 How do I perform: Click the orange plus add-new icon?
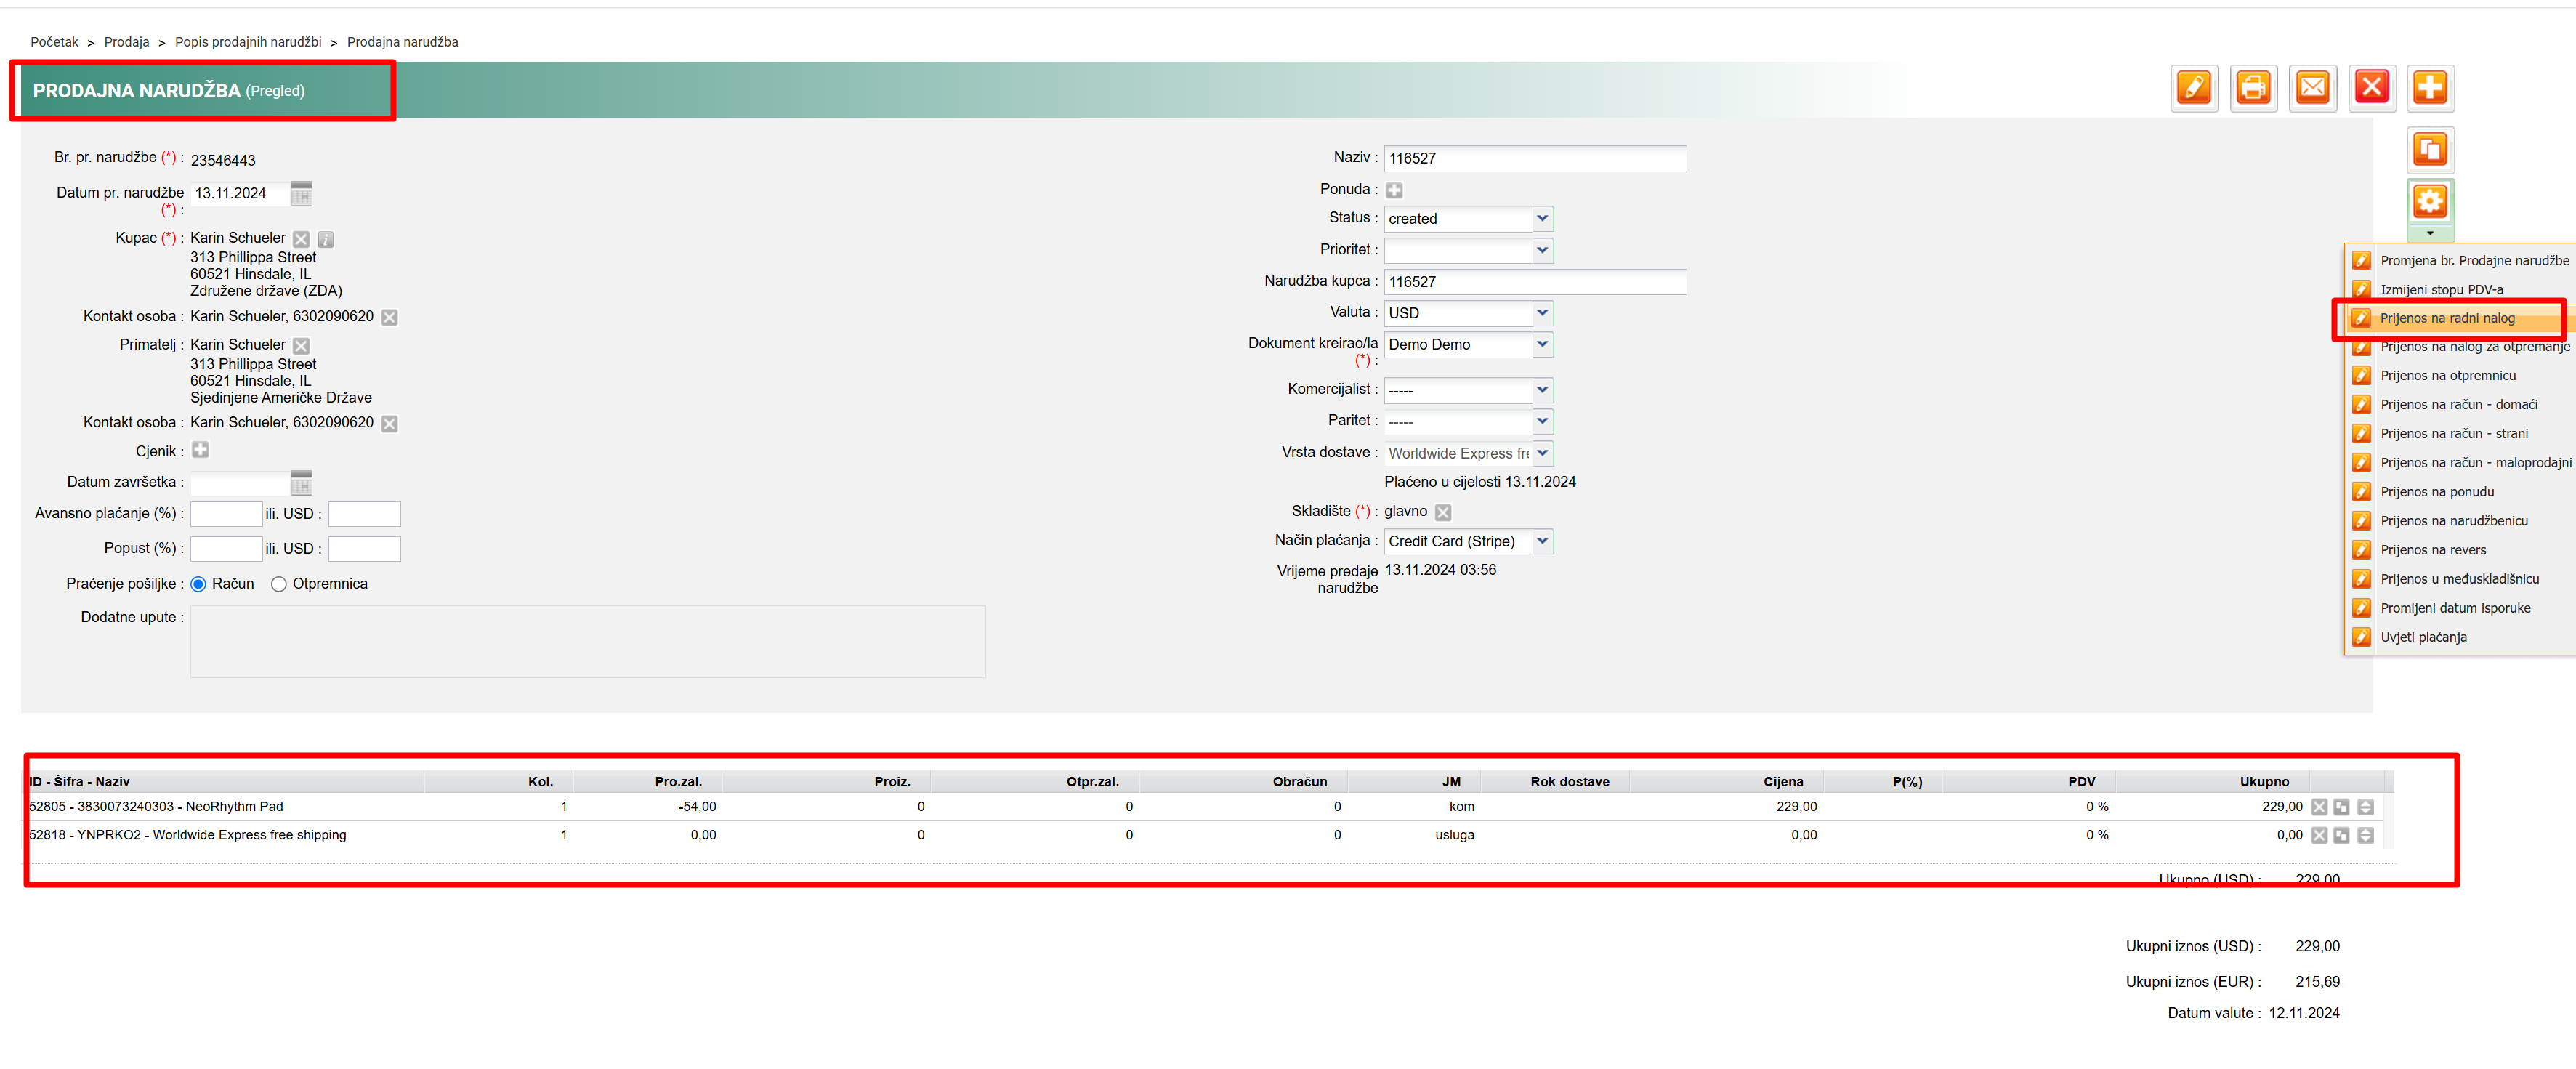pyautogui.click(x=2429, y=89)
